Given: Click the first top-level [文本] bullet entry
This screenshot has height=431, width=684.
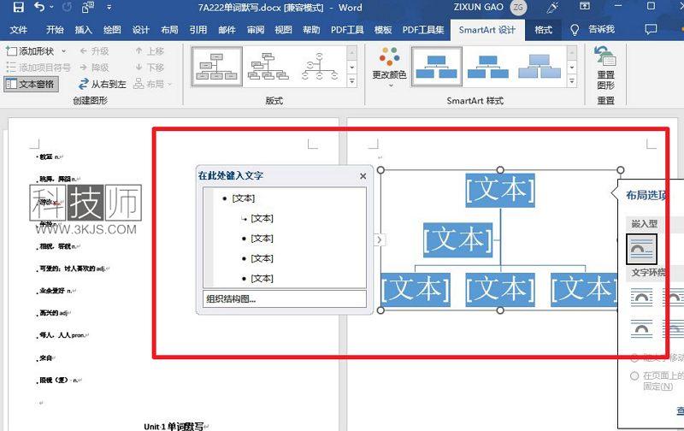Looking at the screenshot, I should tap(243, 198).
